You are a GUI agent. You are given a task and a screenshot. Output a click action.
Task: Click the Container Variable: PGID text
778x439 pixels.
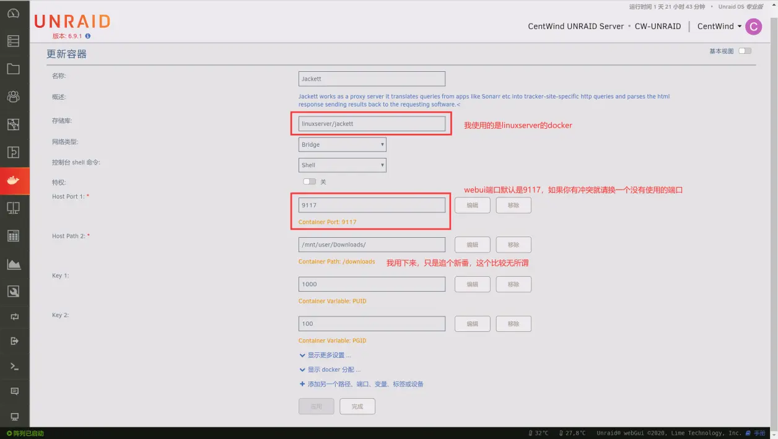click(332, 341)
